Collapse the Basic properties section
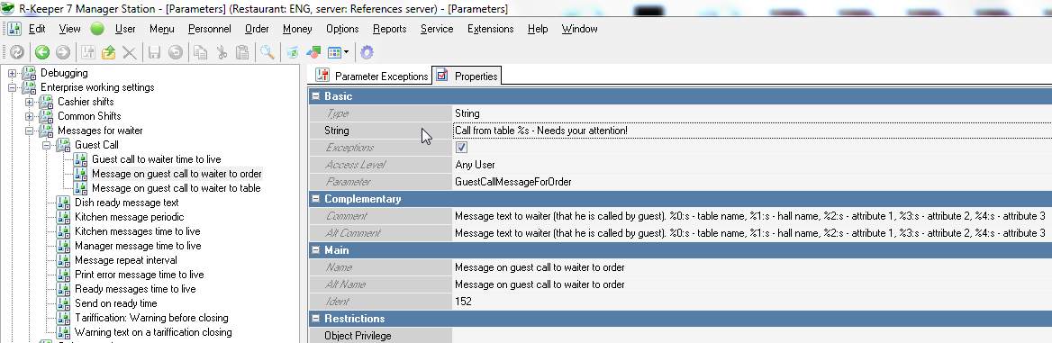The height and width of the screenshot is (343, 1052). click(x=315, y=96)
